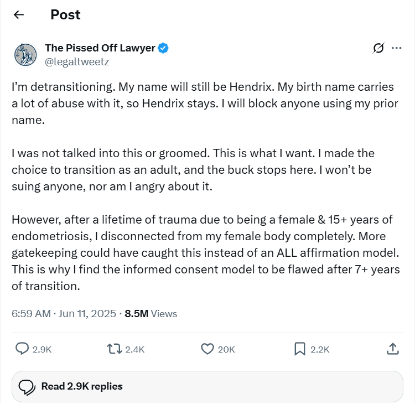Open The Pissed Off Lawyer profile picture
This screenshot has width=415, height=404.
click(x=25, y=55)
